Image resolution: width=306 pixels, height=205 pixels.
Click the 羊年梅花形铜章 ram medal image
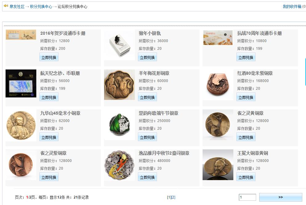pyautogui.click(x=119, y=85)
